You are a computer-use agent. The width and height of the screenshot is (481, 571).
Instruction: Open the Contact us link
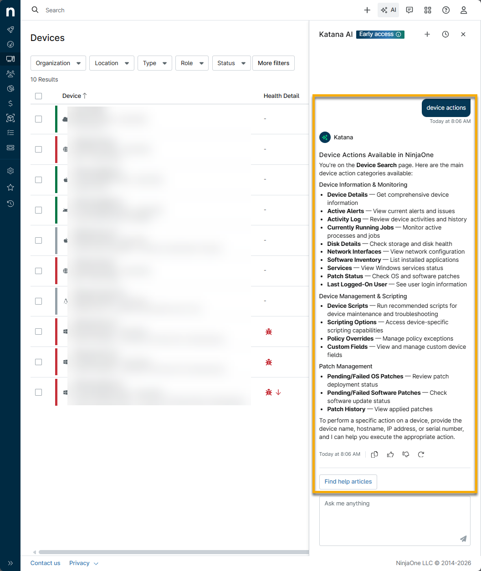[x=45, y=563]
